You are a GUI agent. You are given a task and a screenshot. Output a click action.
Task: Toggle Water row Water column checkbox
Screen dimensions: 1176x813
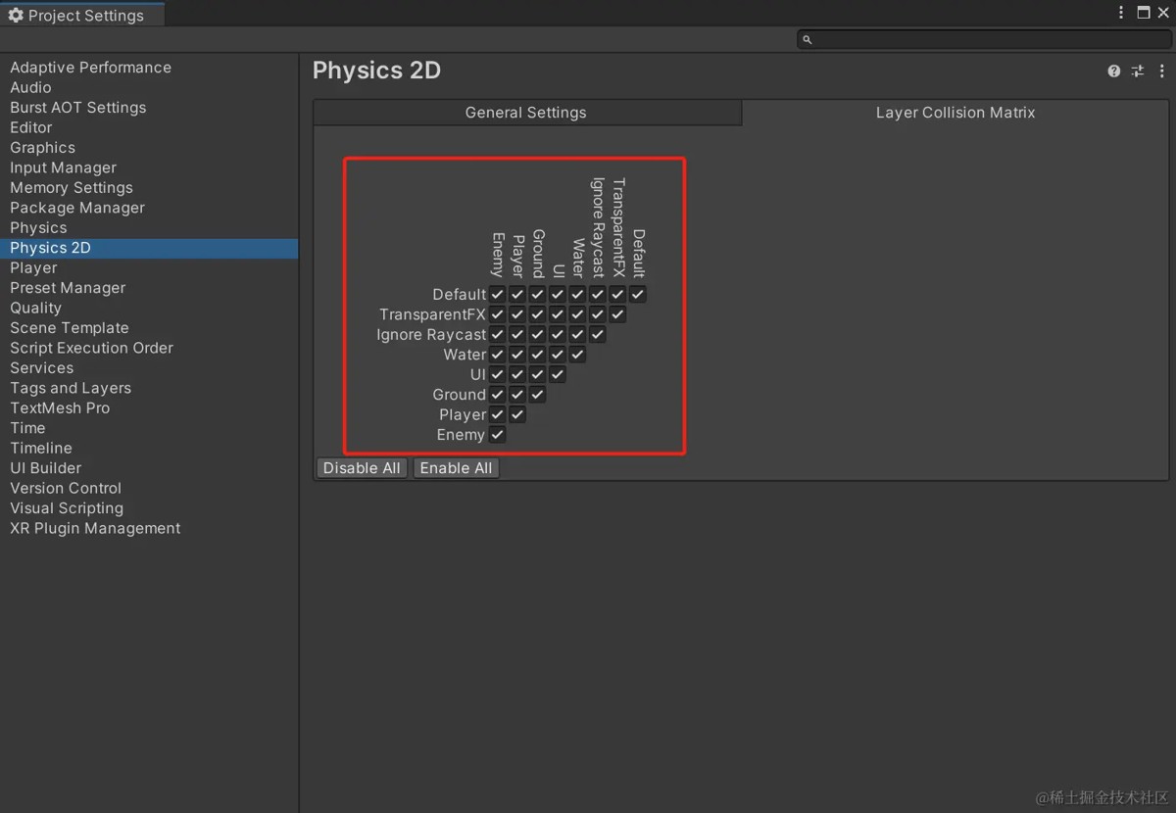[577, 355]
